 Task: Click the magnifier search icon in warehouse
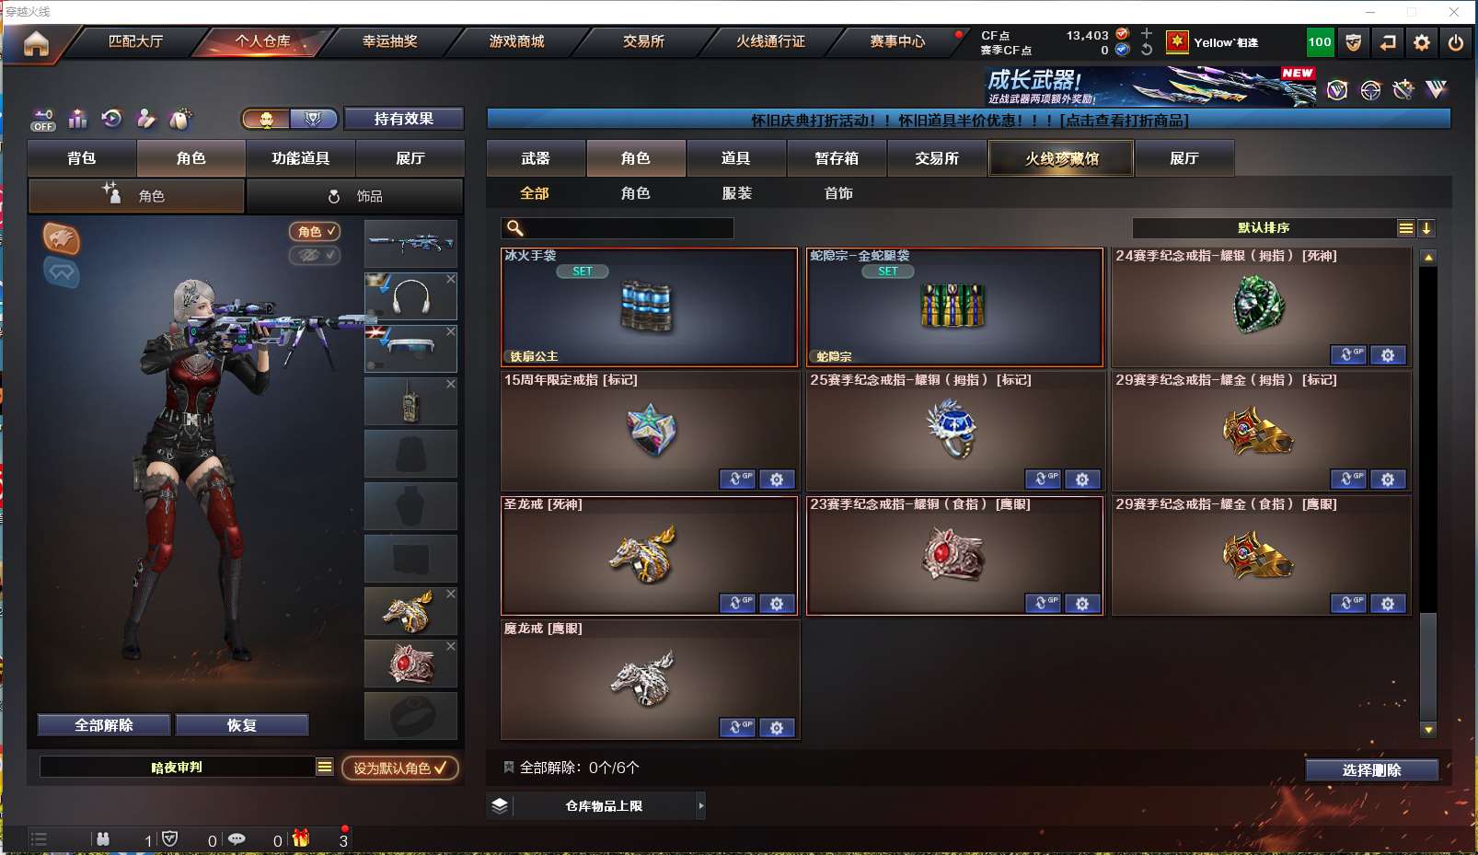point(515,228)
